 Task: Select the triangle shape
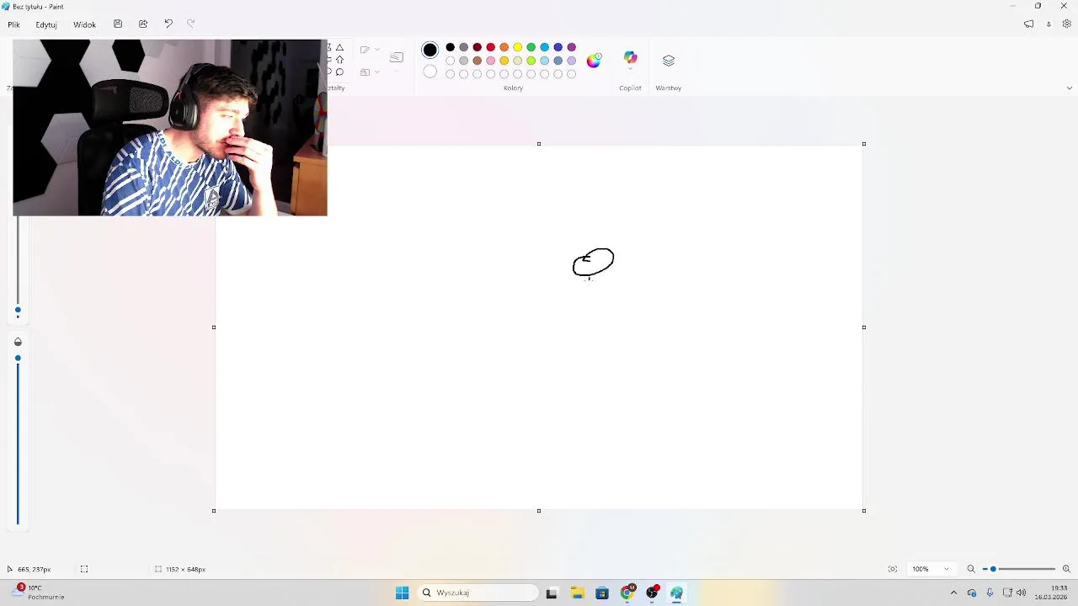[x=339, y=48]
